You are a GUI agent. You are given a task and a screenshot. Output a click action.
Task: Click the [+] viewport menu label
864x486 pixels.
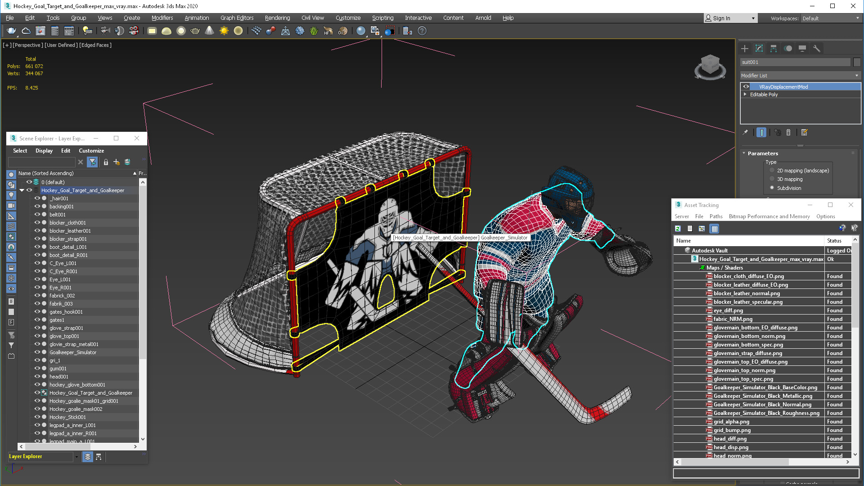point(7,45)
